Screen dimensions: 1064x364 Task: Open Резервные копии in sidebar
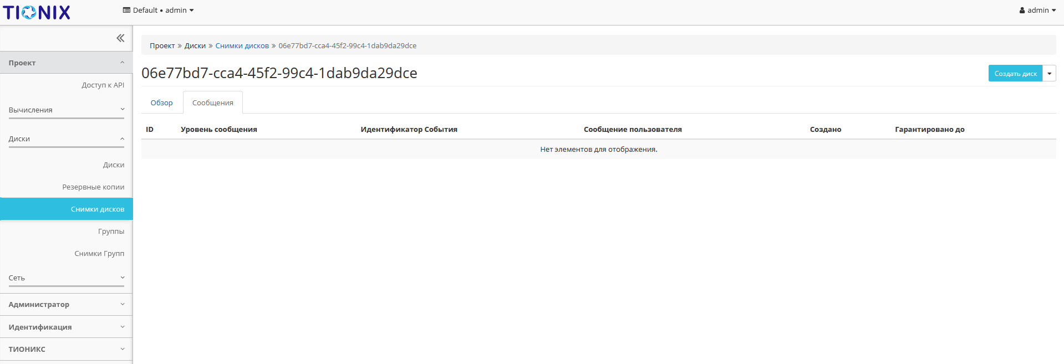pyautogui.click(x=93, y=187)
